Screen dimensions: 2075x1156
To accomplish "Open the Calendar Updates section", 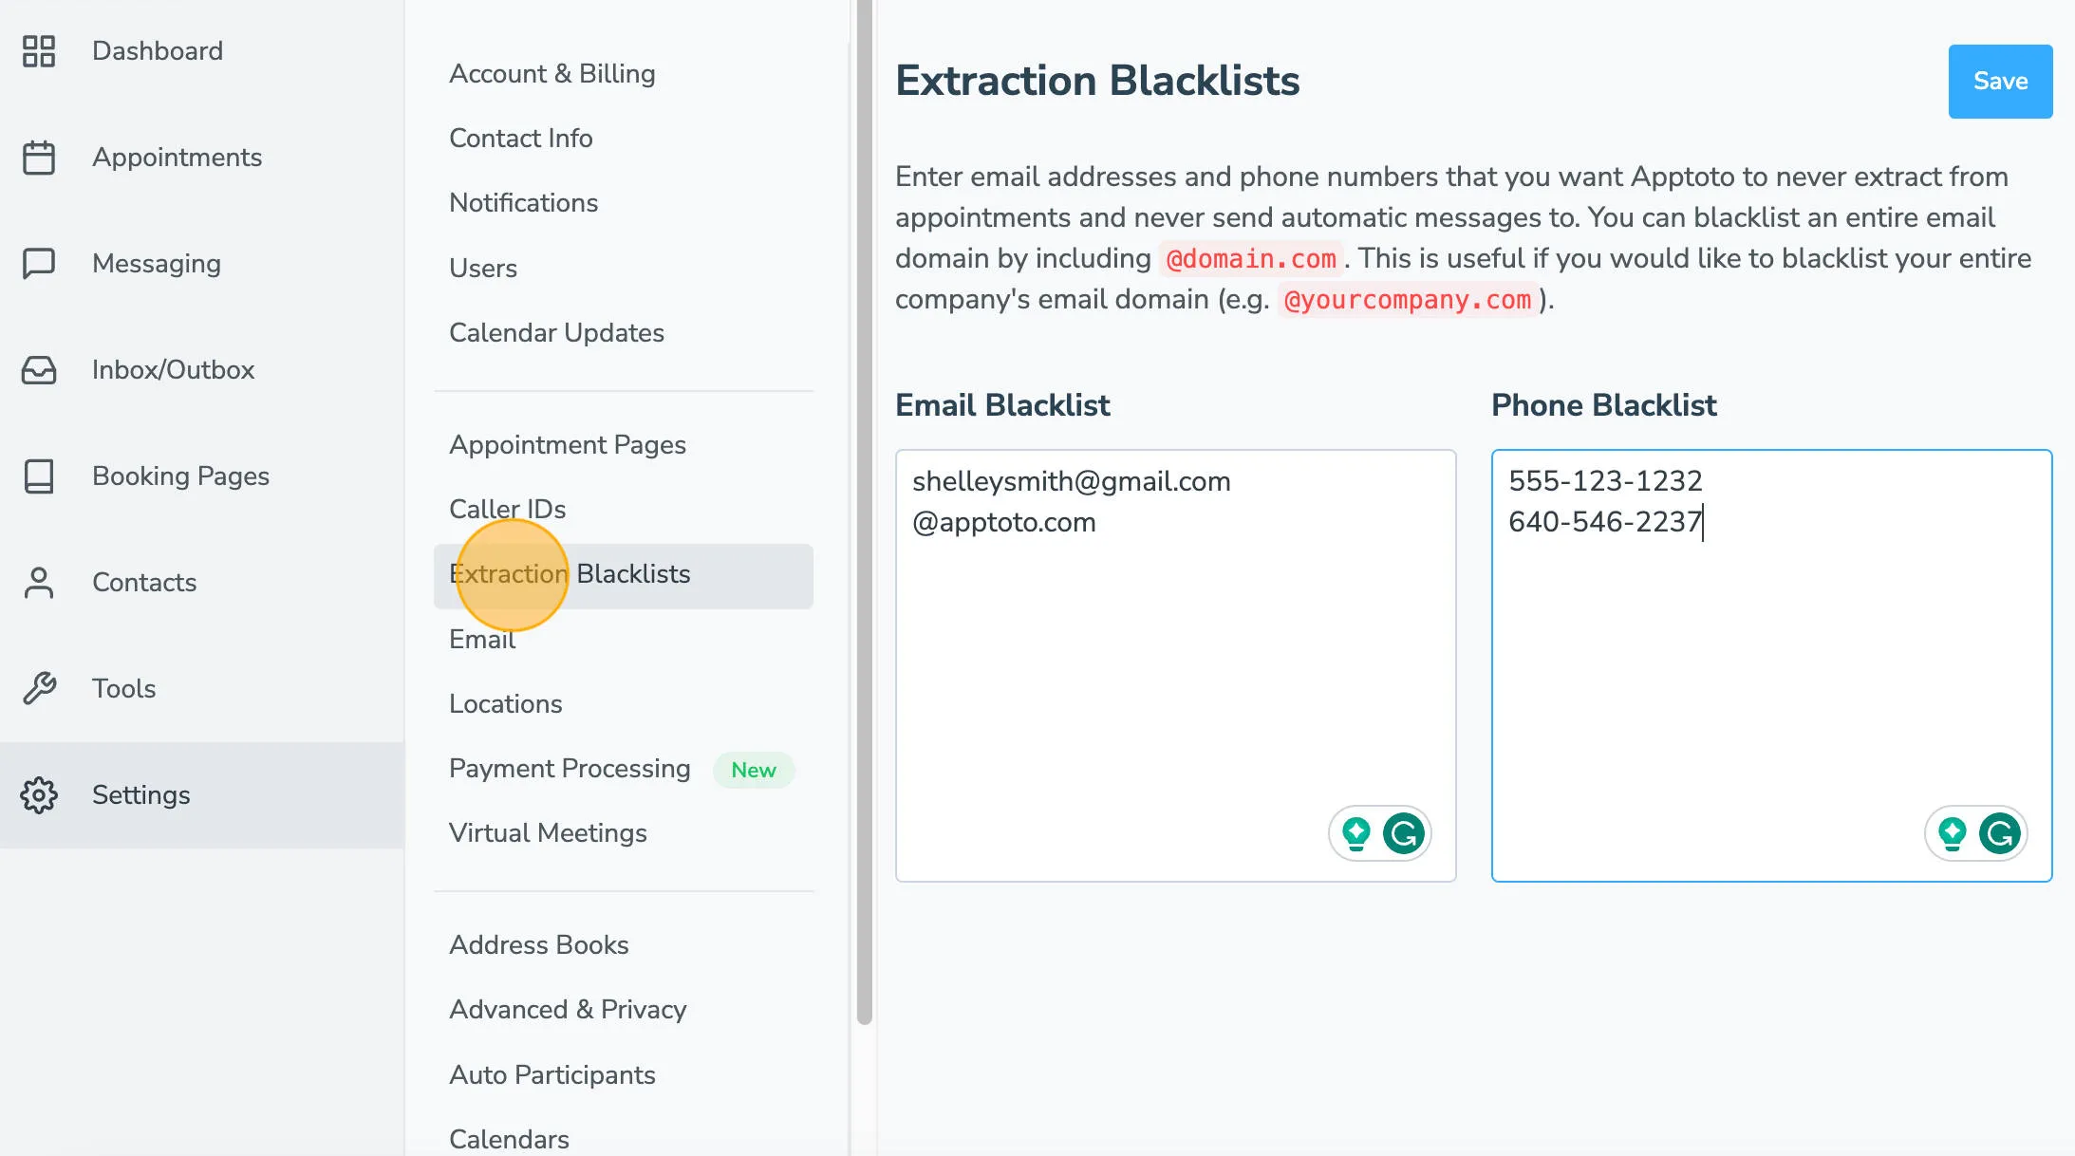I will click(556, 332).
